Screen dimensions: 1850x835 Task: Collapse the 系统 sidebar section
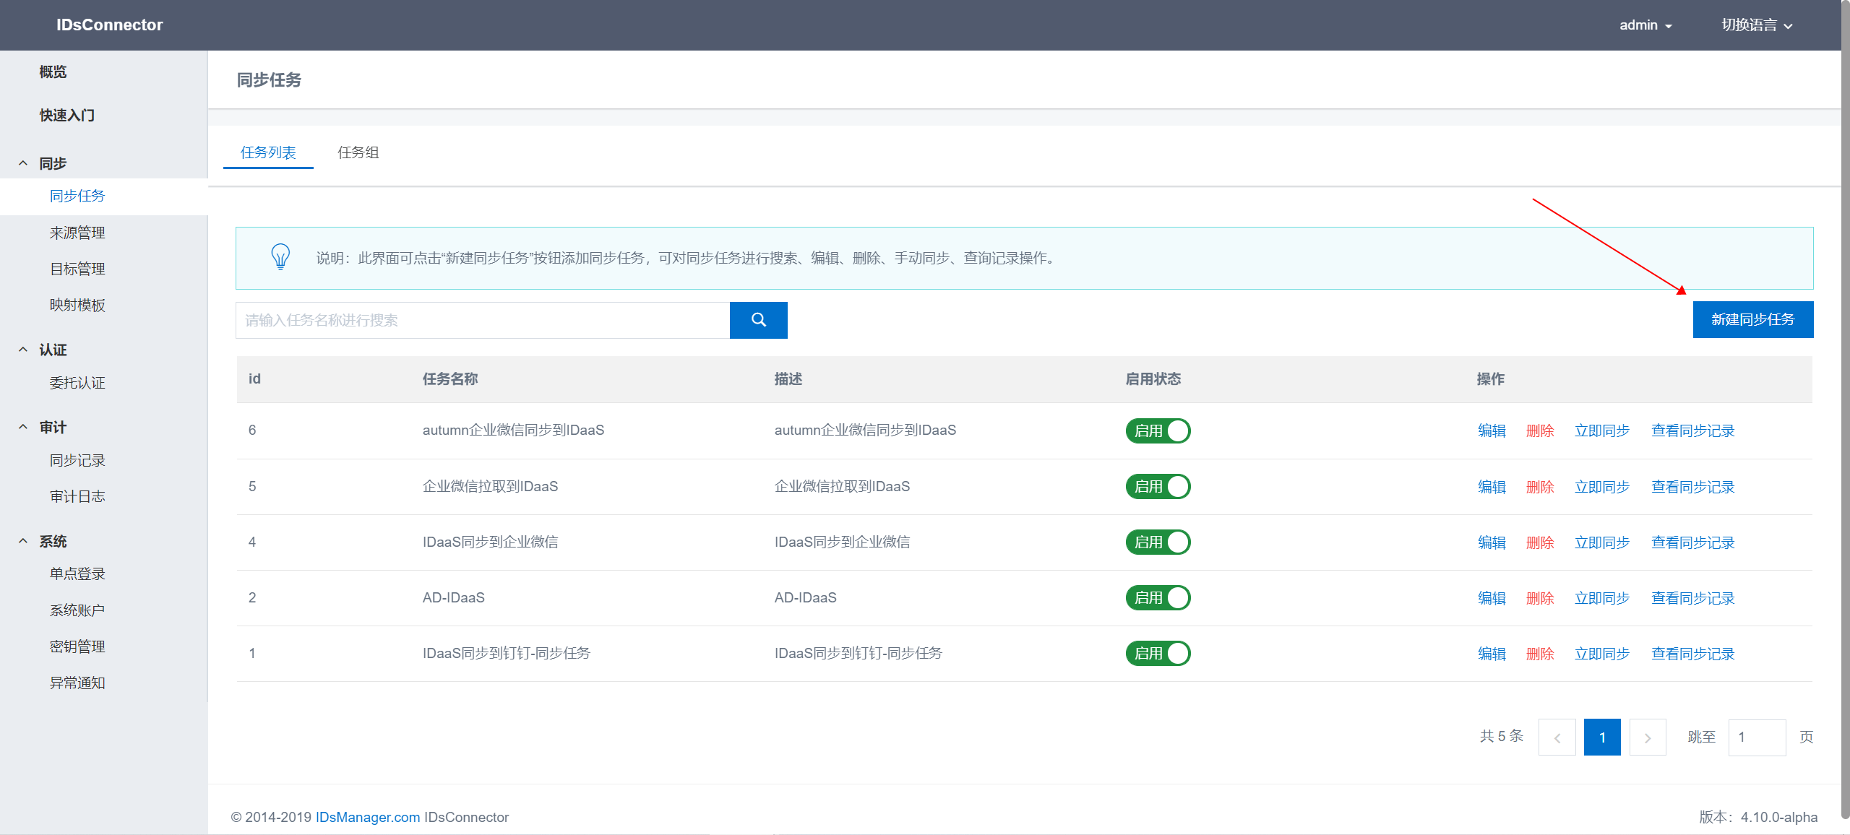(x=23, y=541)
